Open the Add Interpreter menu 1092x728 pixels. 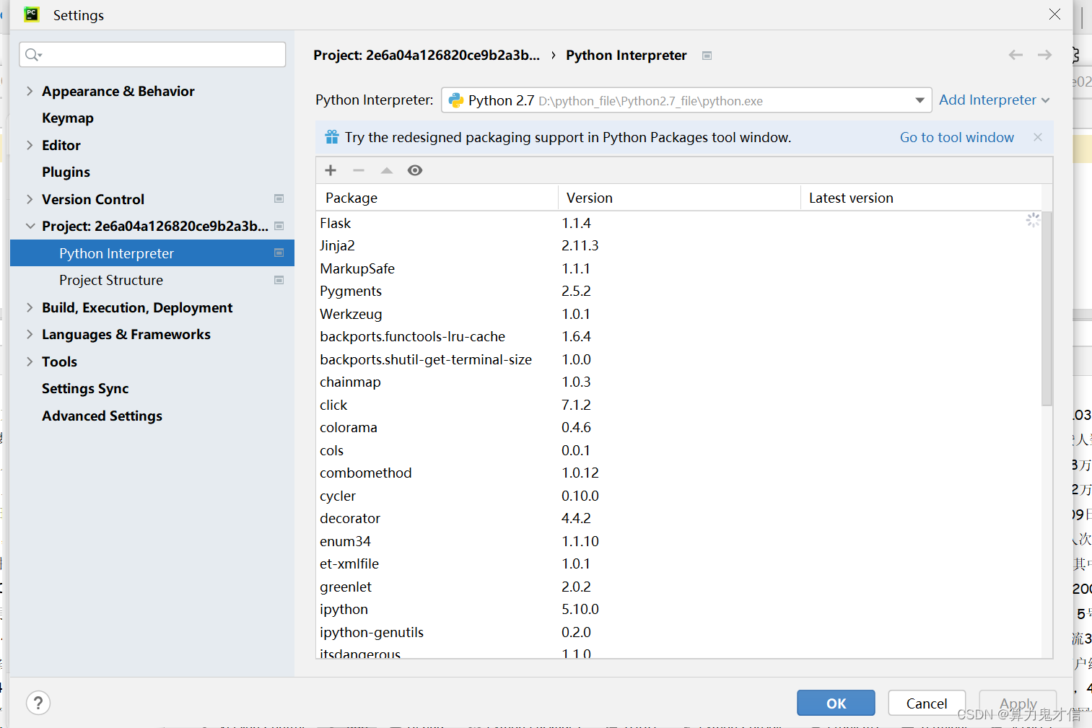click(994, 100)
